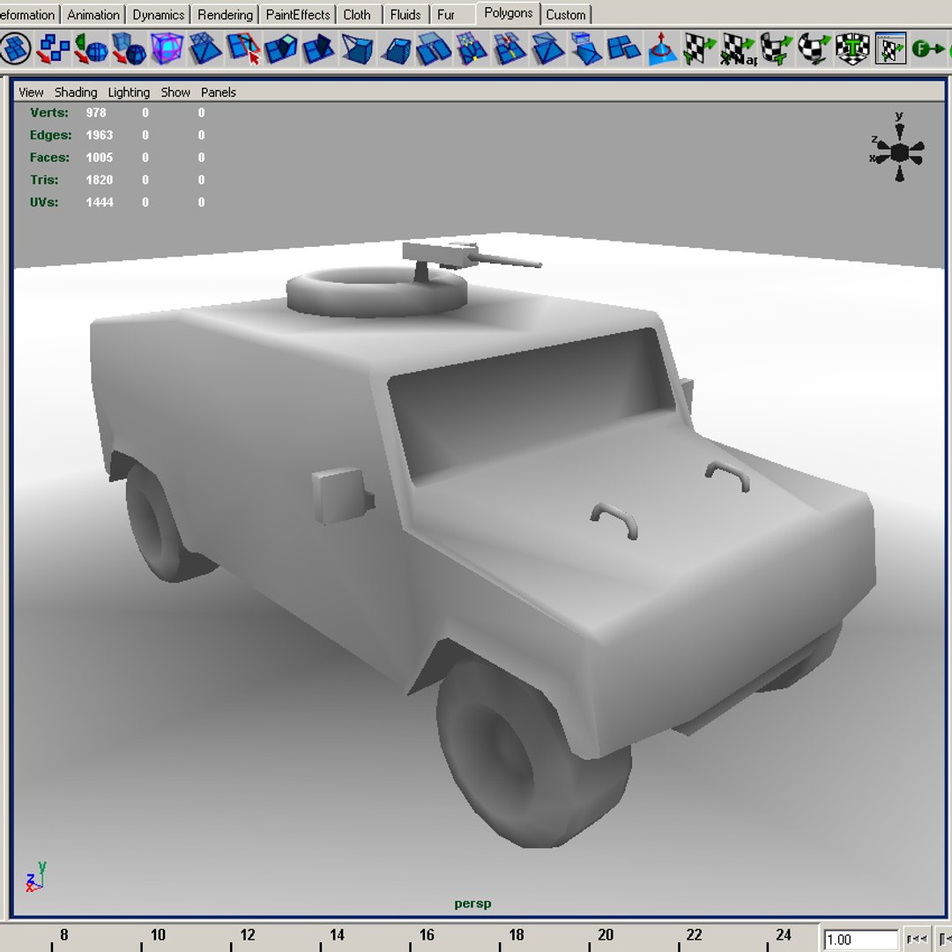The image size is (952, 952).
Task: Switch to the Cloth shelf tab
Action: (358, 15)
